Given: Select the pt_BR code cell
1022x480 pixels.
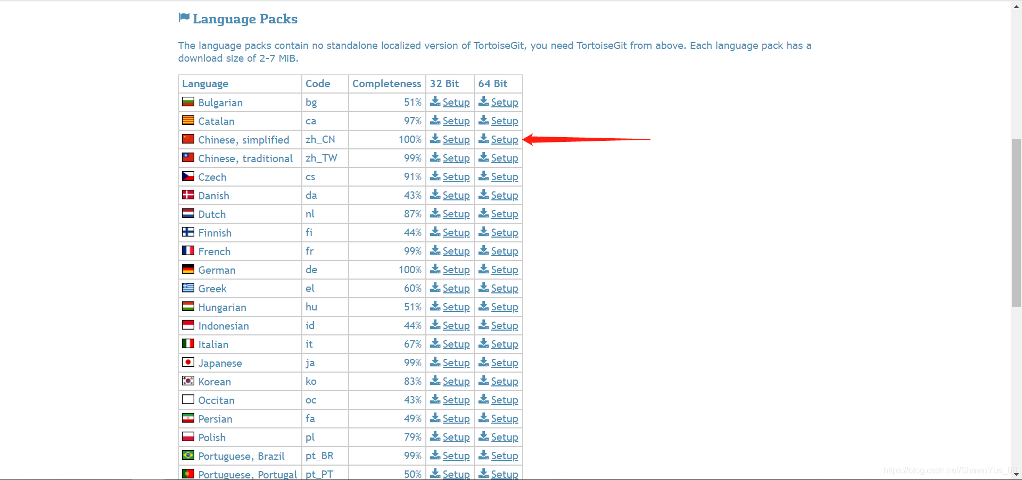Looking at the screenshot, I should click(325, 456).
